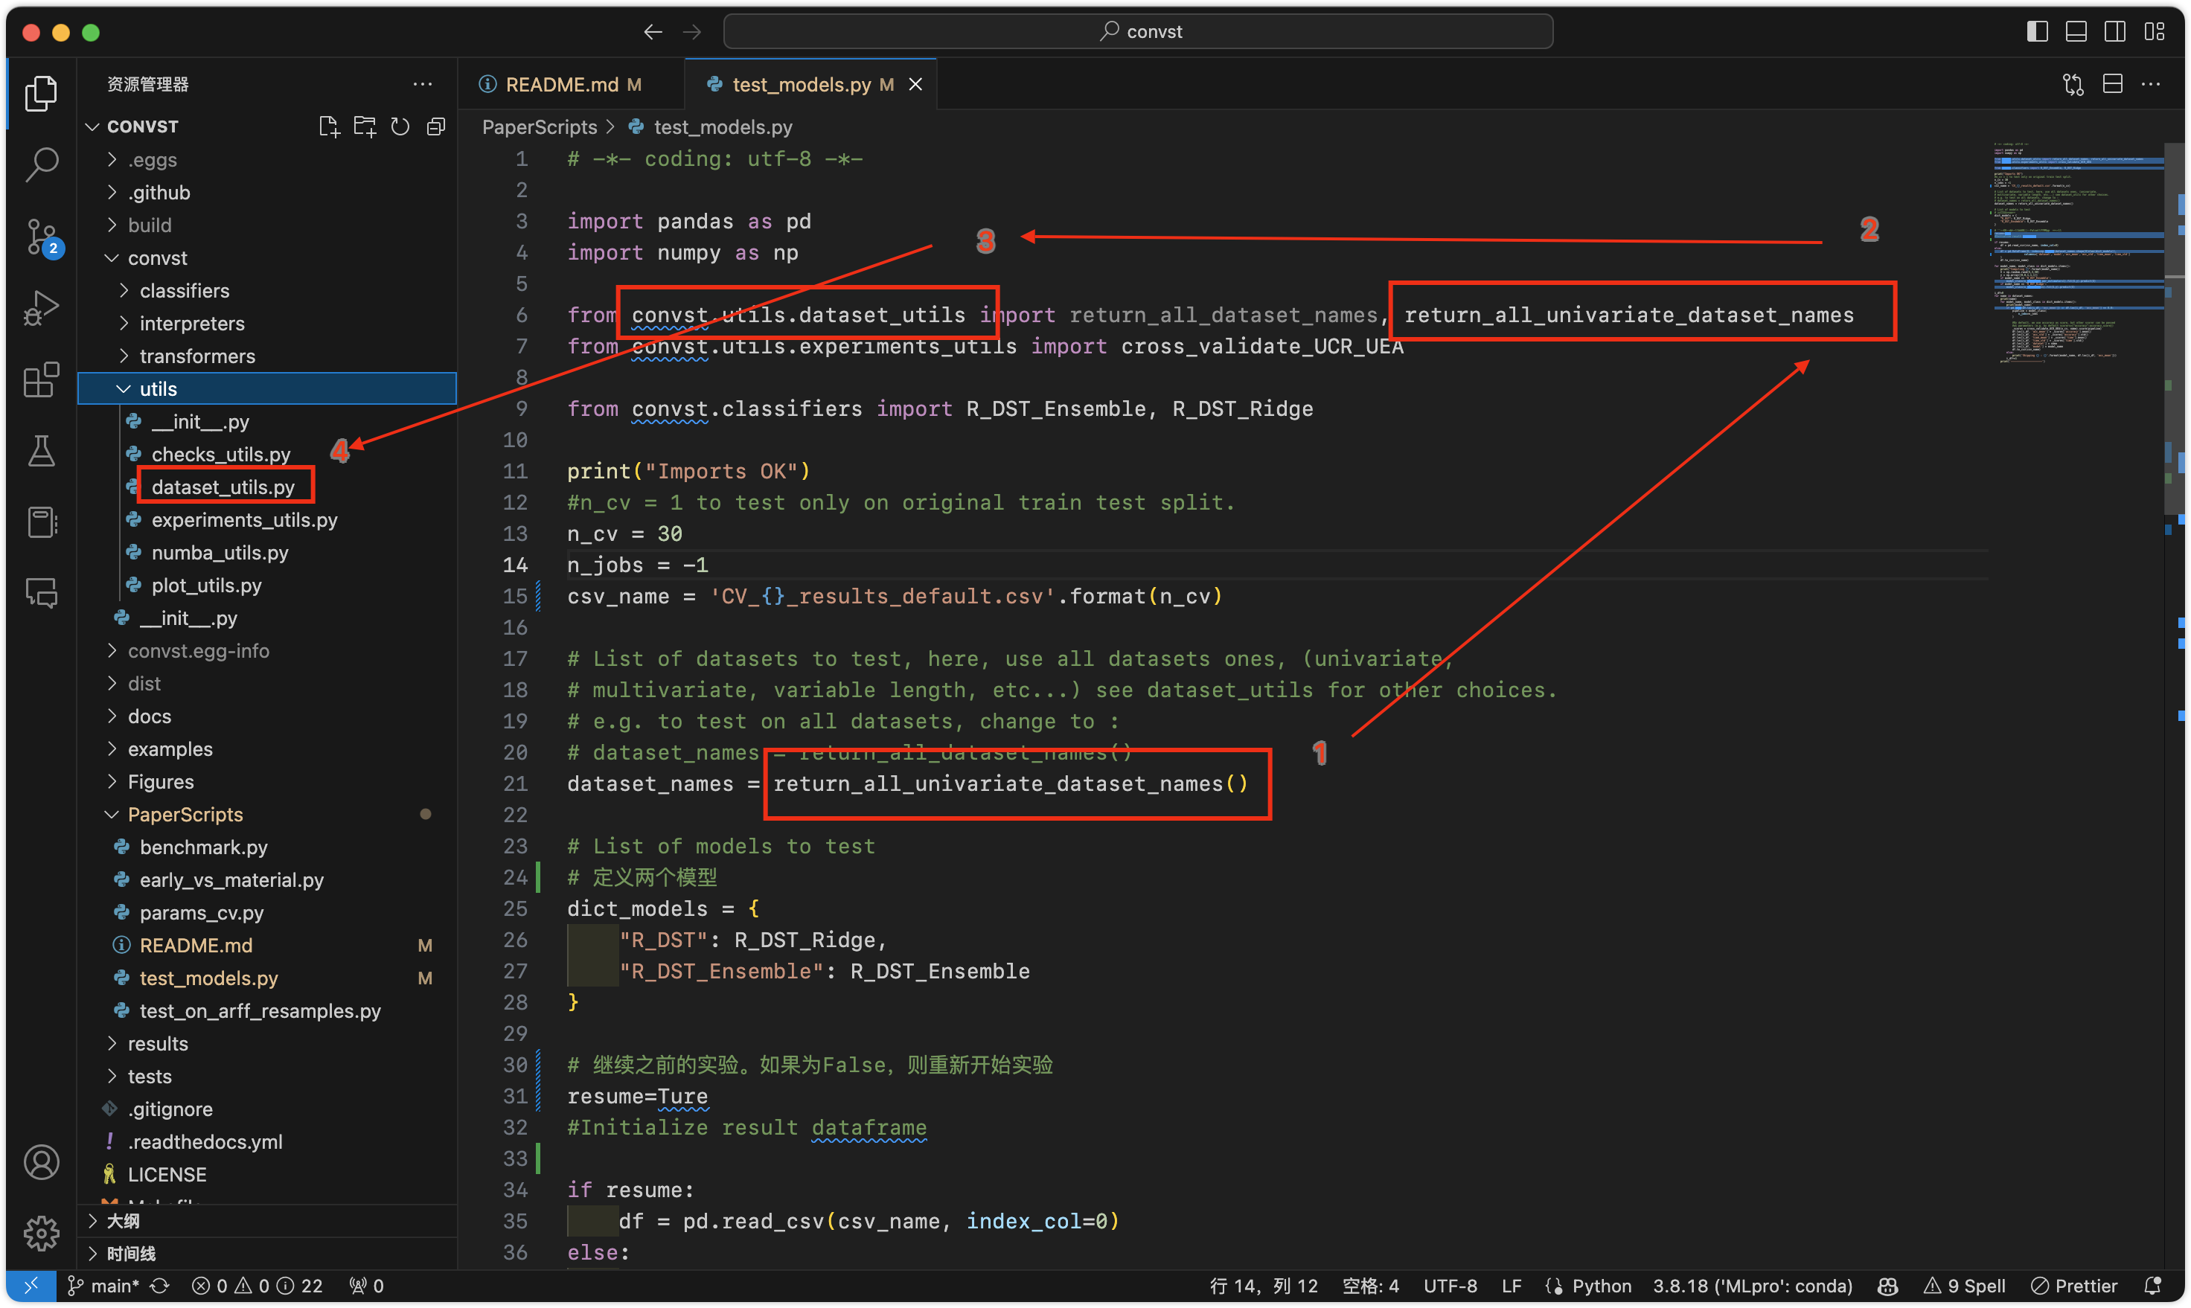
Task: Open the Manage gear icon
Action: (x=40, y=1233)
